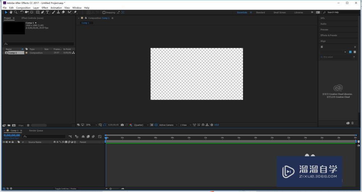Switch to the Render Queue tab
This screenshot has width=362, height=192.
(x=36, y=131)
